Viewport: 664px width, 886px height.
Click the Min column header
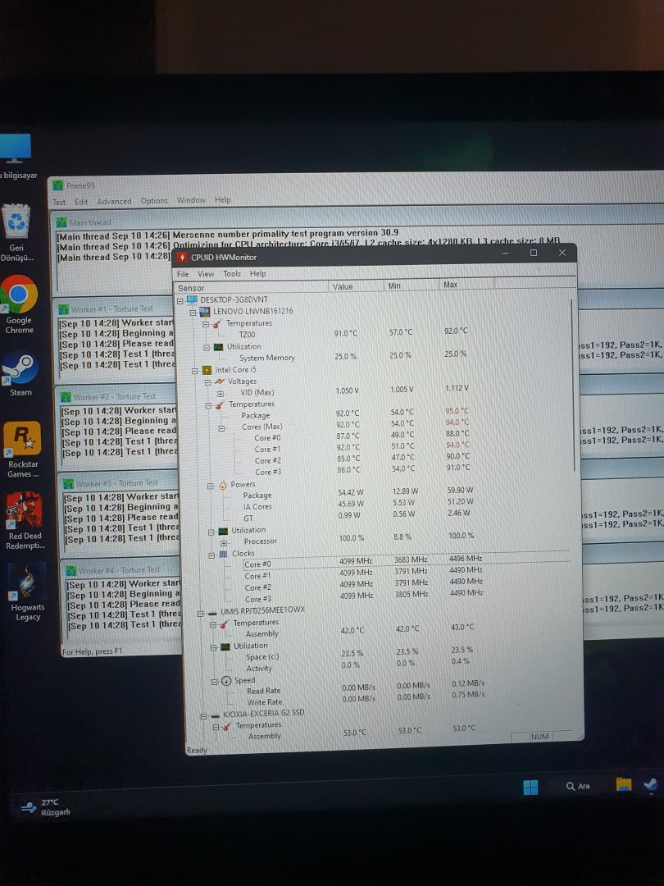tap(411, 286)
